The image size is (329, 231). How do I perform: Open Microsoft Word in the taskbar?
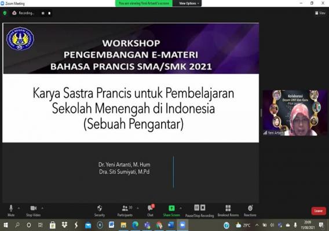111,225
